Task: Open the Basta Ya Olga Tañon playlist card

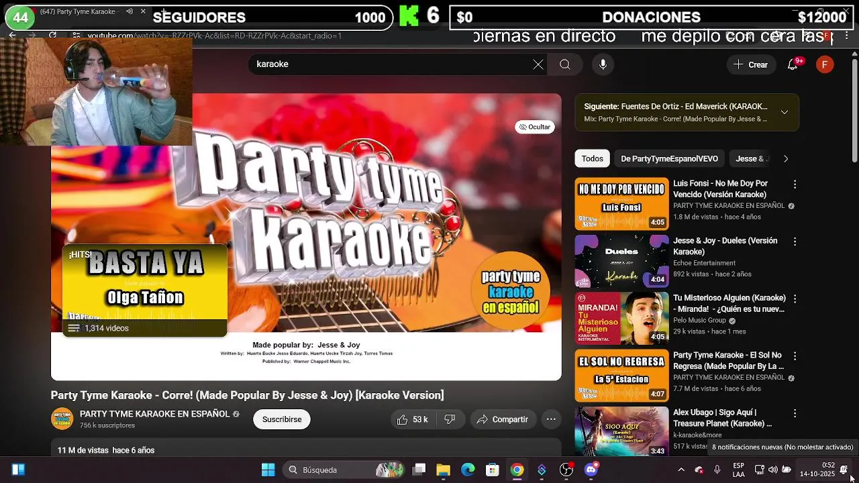Action: [x=145, y=290]
